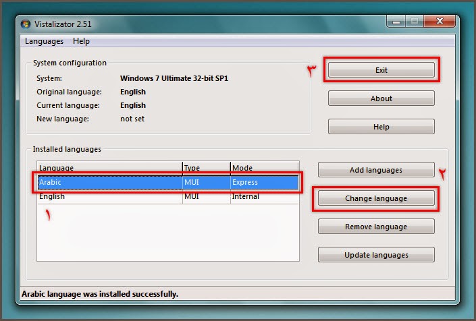Minimize the Vistalizator window
Screen dimensions: 476x321
(x=396, y=22)
